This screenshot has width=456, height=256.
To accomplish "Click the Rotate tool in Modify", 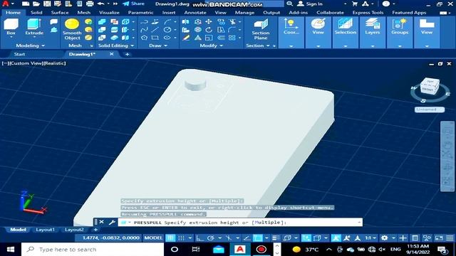I will pos(209,30).
